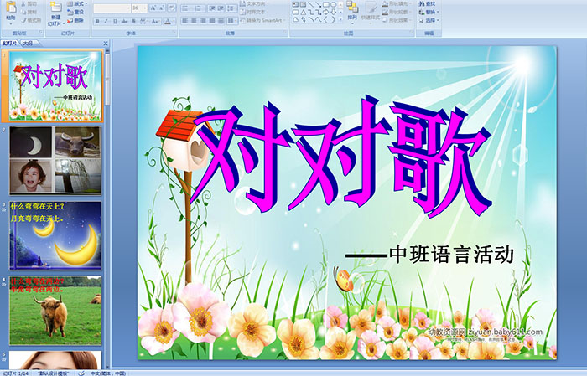The width and height of the screenshot is (587, 376).
Task: Open the Replace (替换) dropdown
Action: coord(429,12)
